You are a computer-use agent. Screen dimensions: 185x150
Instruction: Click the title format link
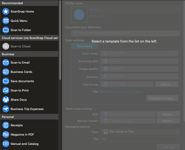tap(120, 91)
